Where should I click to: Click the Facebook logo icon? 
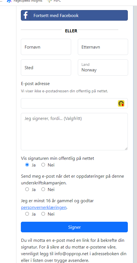click(x=25, y=15)
